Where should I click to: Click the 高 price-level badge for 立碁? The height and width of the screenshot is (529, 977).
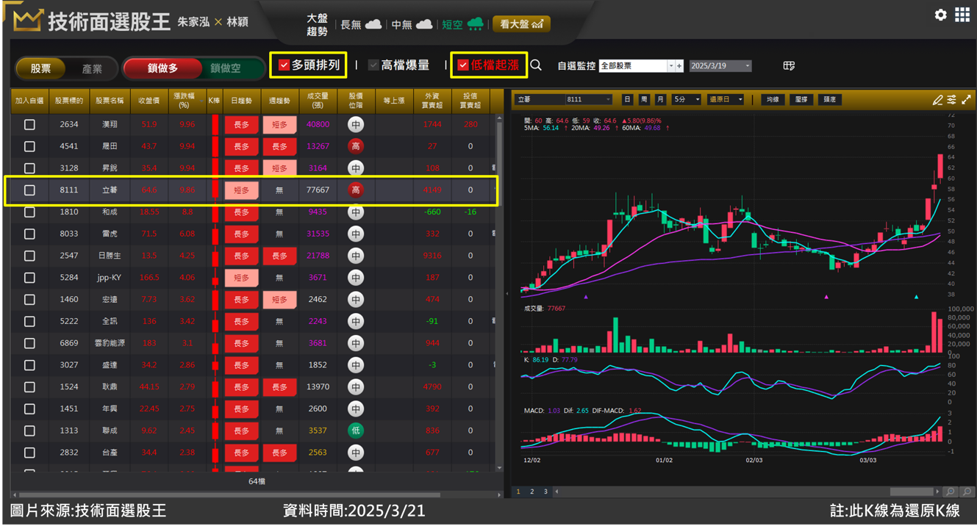[x=356, y=190]
